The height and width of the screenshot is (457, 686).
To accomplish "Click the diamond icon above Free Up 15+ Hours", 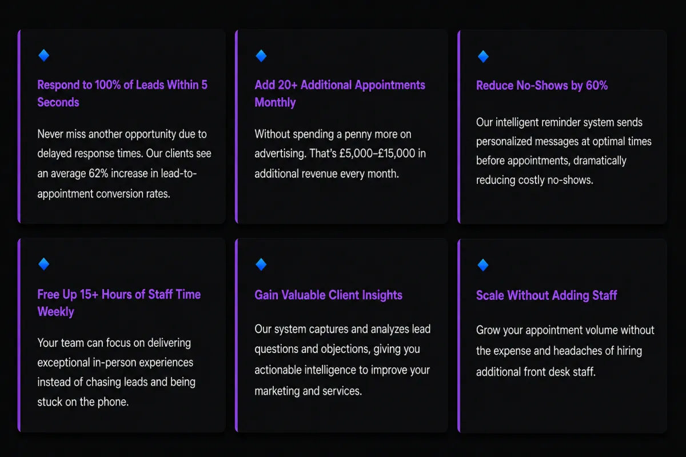I will pos(43,264).
